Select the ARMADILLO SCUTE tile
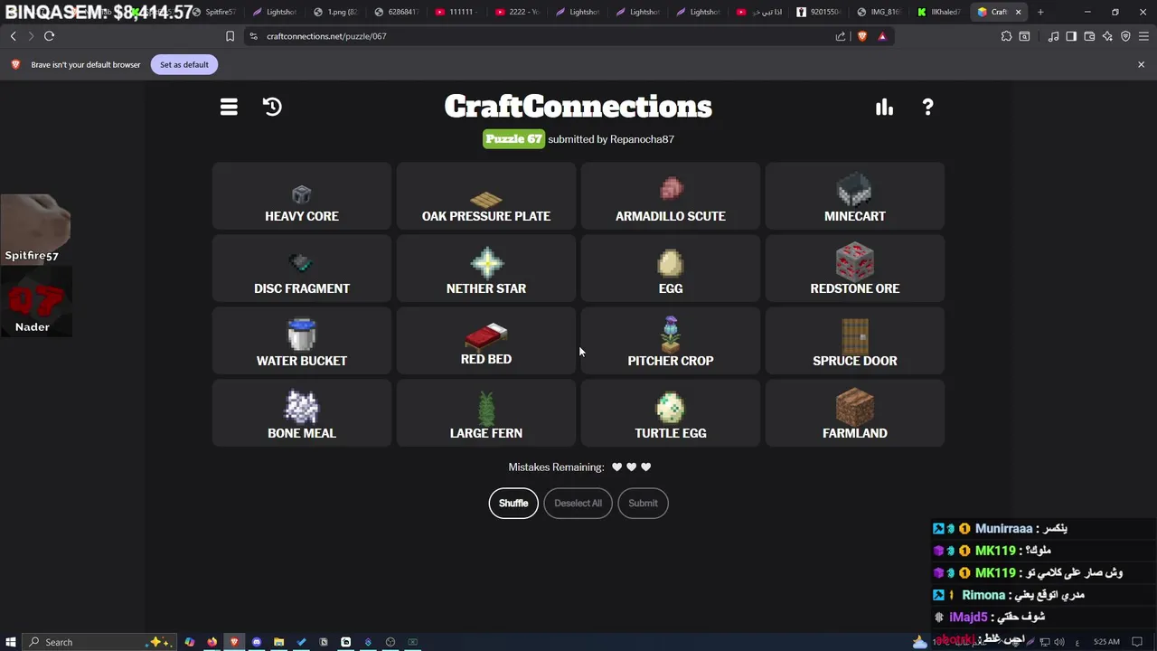 (x=671, y=196)
